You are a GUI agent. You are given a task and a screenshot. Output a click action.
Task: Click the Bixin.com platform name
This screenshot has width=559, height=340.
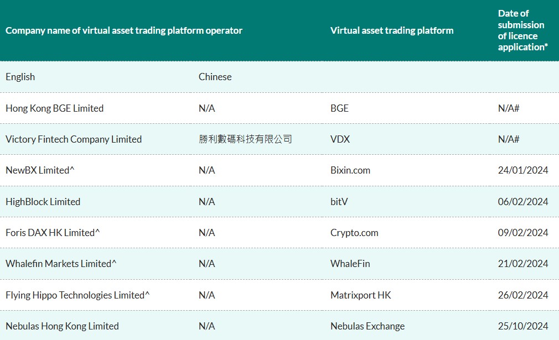[x=350, y=170]
